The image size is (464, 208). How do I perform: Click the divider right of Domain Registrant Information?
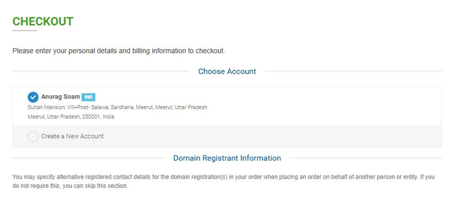point(366,158)
